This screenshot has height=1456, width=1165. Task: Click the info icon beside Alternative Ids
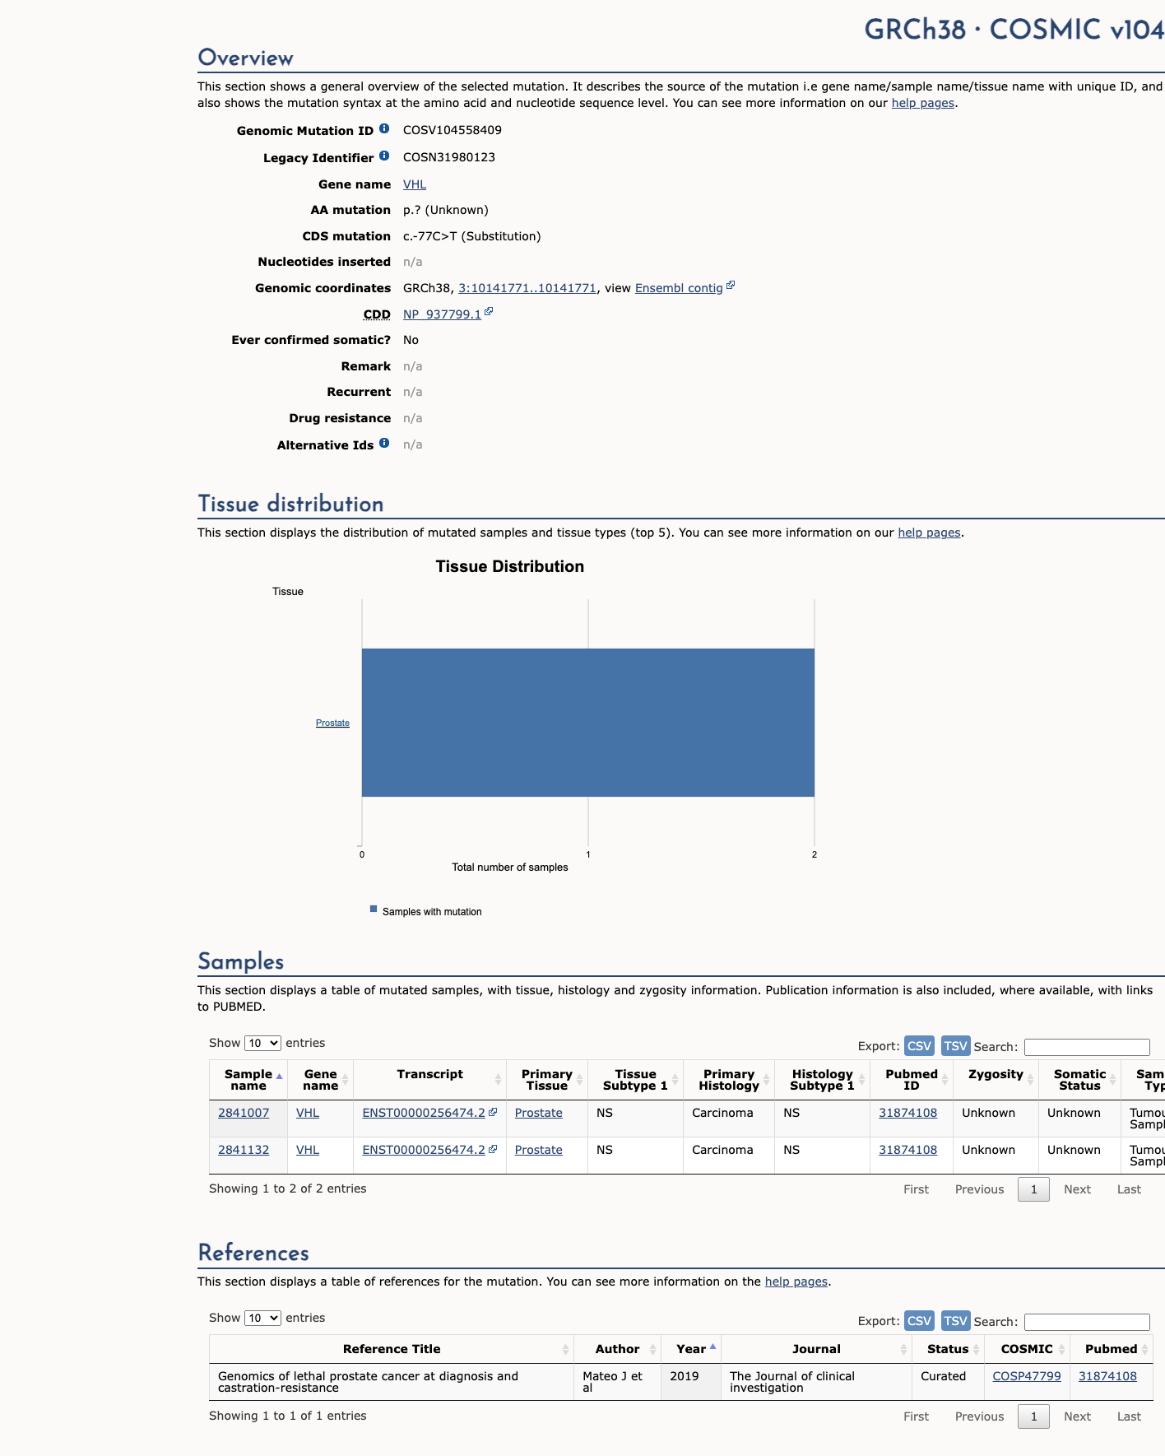(384, 444)
